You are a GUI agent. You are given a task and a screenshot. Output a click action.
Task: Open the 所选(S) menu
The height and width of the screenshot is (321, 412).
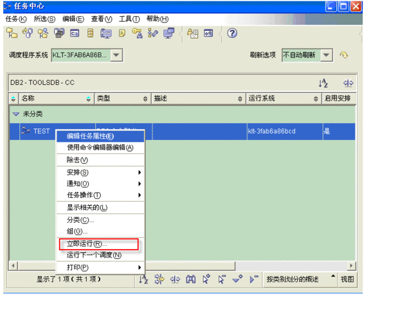coord(44,19)
